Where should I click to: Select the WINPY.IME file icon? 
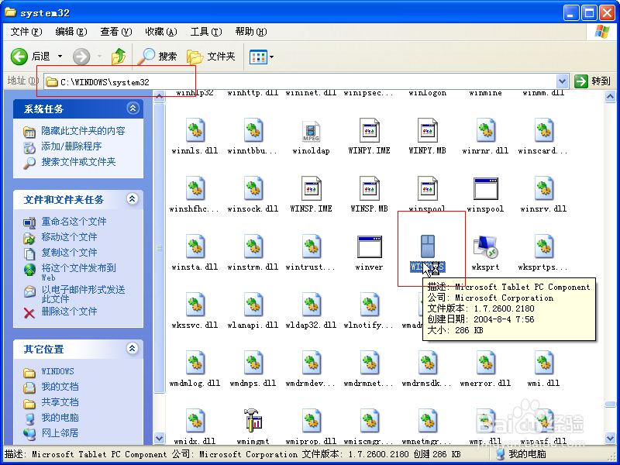[369, 131]
